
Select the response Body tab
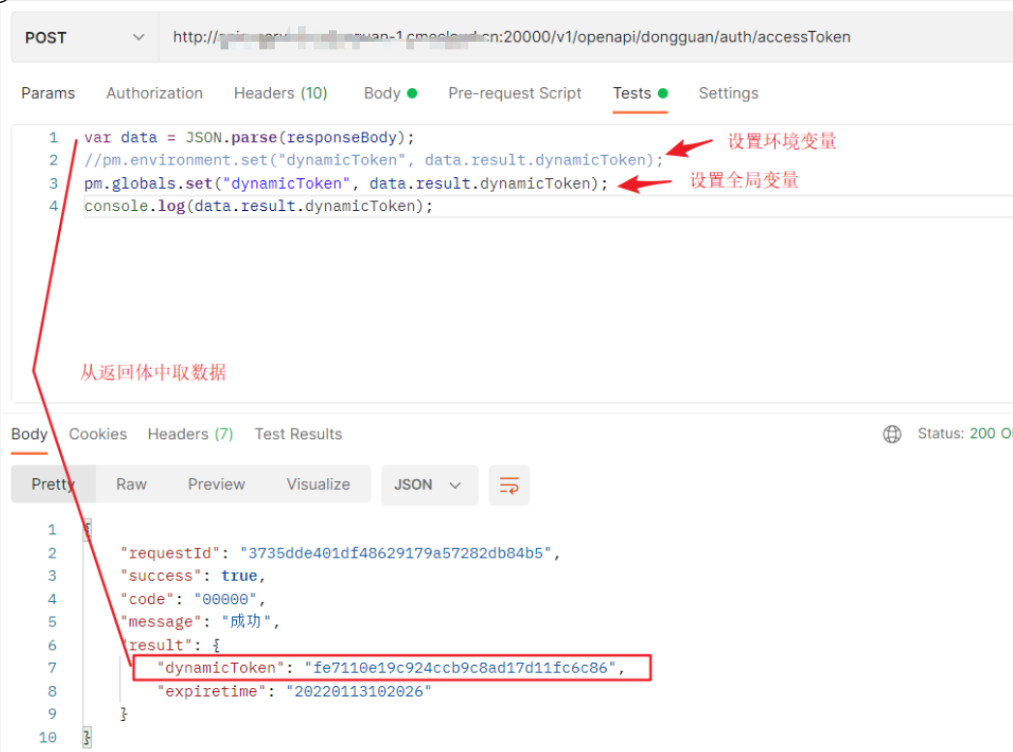pyautogui.click(x=29, y=435)
